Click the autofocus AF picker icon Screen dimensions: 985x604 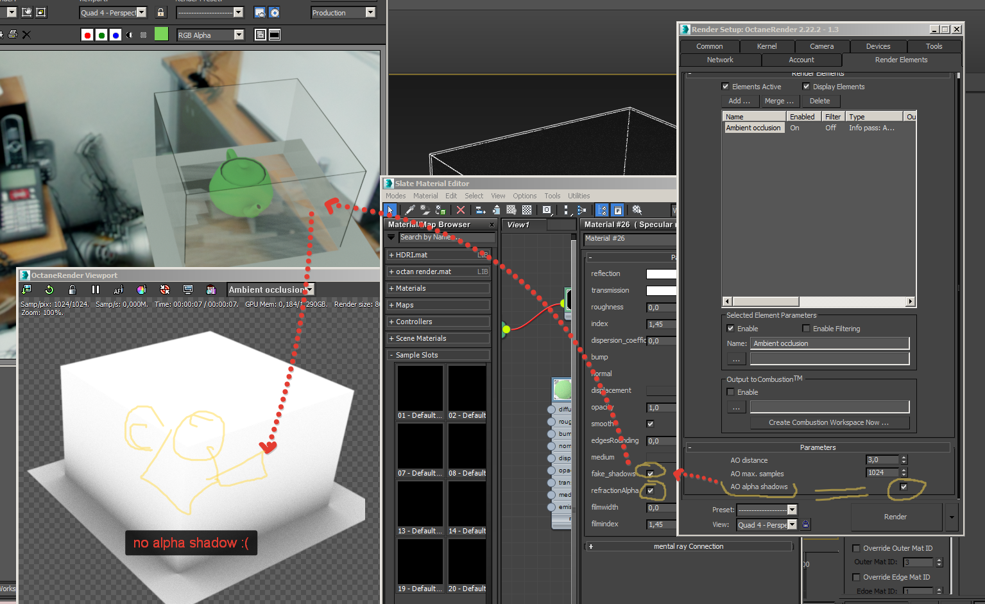[118, 289]
